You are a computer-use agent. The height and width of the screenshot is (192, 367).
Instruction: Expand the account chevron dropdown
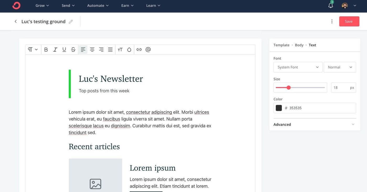pyautogui.click(x=355, y=6)
